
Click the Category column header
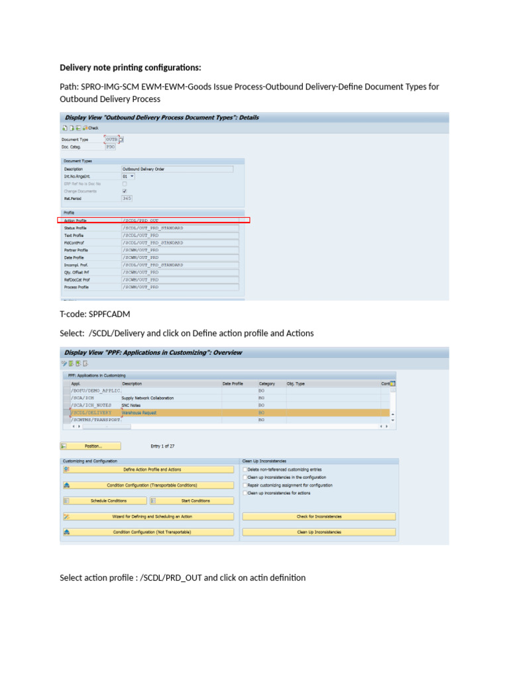[x=271, y=383]
